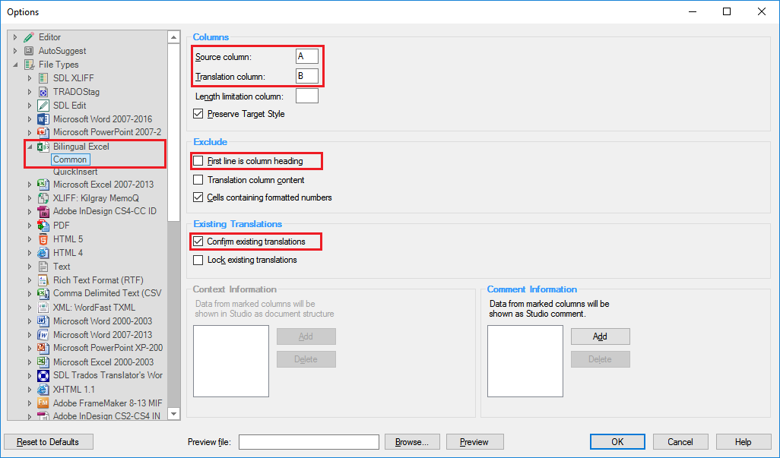Expand the PDF node arrow
The height and width of the screenshot is (458, 780).
30,226
